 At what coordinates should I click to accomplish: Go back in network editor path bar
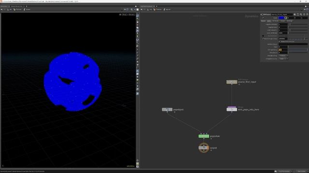(141, 10)
